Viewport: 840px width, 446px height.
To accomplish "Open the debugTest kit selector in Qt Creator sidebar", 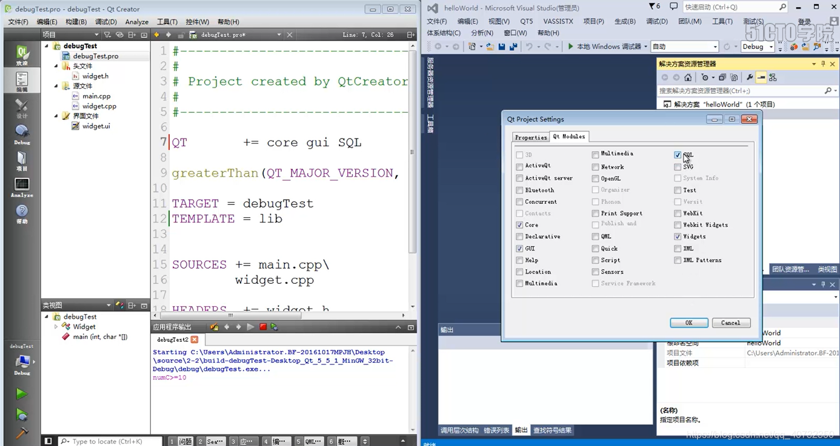I will coord(22,361).
